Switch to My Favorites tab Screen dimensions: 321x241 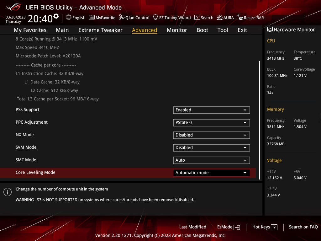pyautogui.click(x=30, y=30)
